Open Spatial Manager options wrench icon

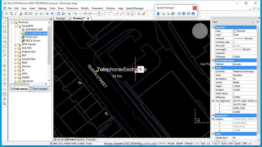click(x=179, y=13)
